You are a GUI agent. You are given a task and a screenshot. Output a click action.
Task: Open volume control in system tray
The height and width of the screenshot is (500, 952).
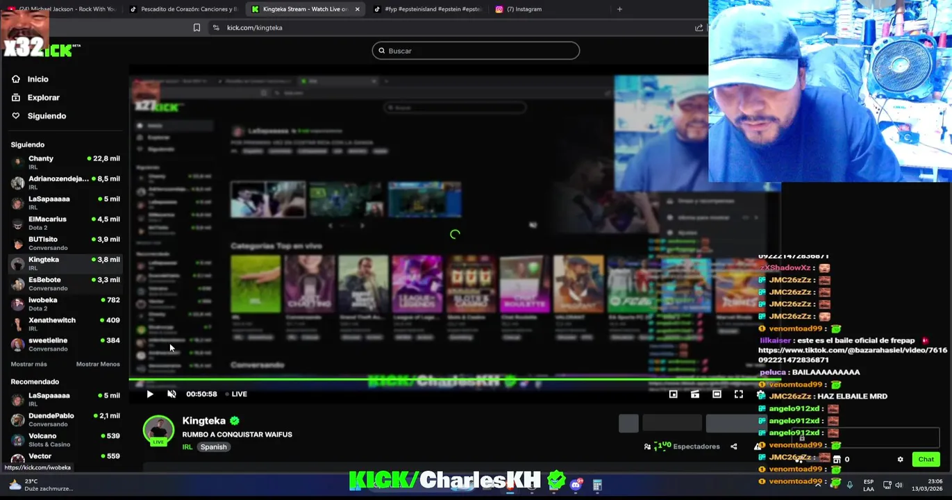tap(899, 485)
